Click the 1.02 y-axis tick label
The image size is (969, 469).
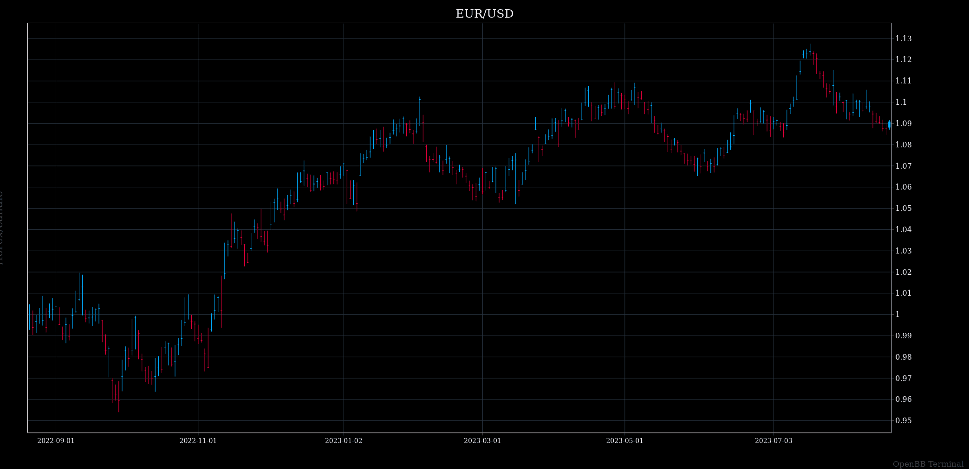point(903,272)
